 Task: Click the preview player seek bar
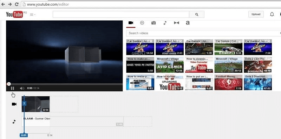click(x=64, y=84)
